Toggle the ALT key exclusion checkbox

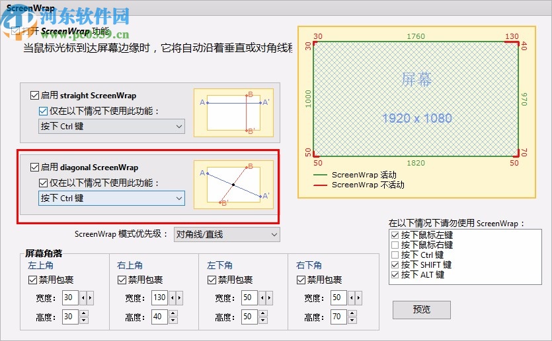point(395,274)
